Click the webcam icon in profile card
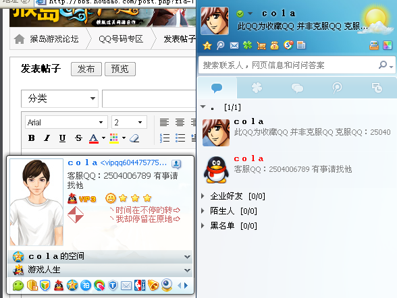The width and height of the screenshot is (397, 298). [167, 285]
